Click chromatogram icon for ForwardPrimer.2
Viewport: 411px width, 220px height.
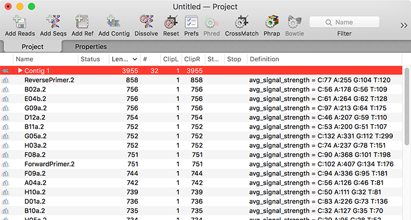pyautogui.click(x=5, y=164)
